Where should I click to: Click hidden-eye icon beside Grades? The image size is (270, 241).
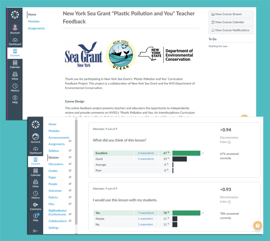(70, 170)
